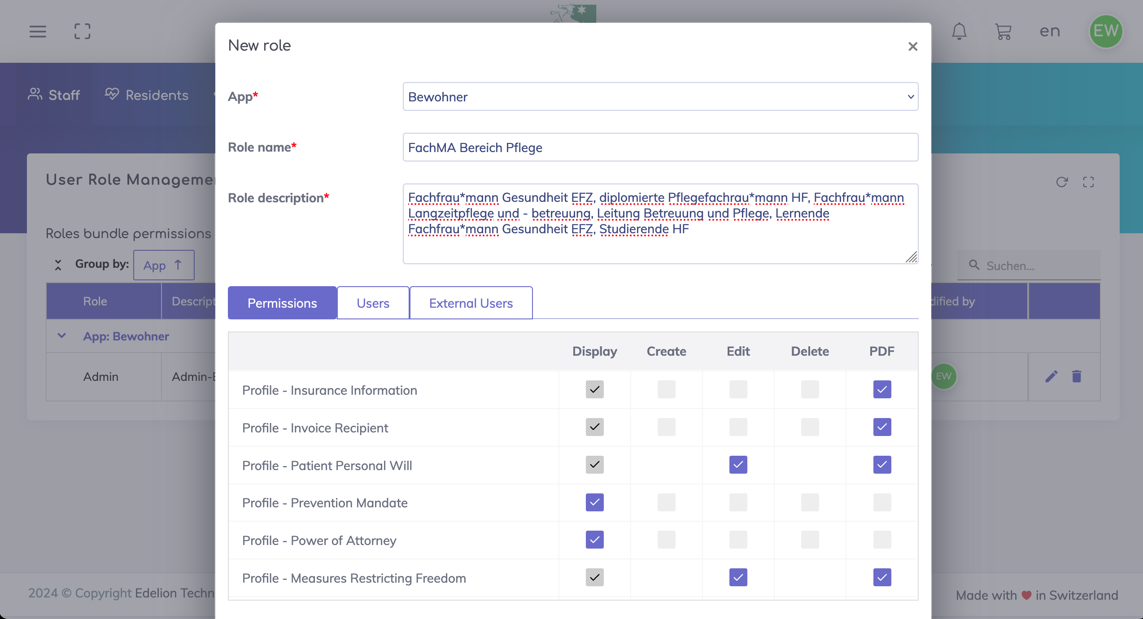Delete the Admin role via trash icon
This screenshot has height=619, width=1143.
tap(1077, 376)
